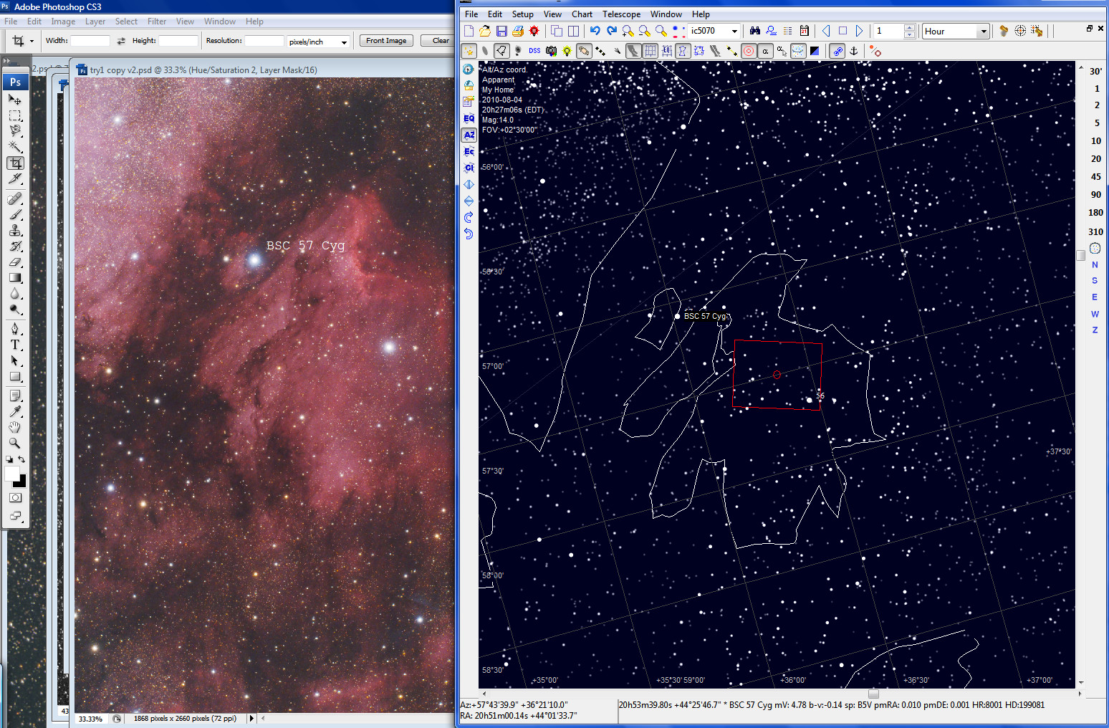This screenshot has width=1109, height=728.
Task: Select the Magic Wand tool in Photoshop
Action: tap(15, 147)
